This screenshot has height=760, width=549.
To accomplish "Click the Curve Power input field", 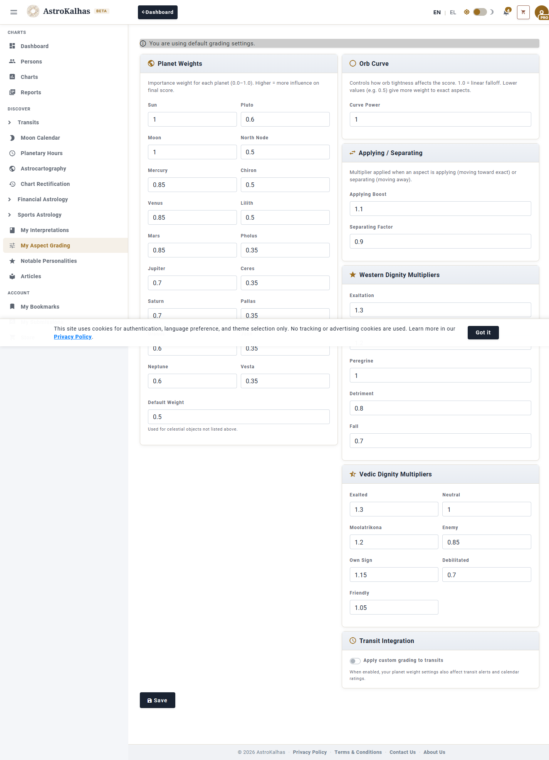I will (440, 119).
